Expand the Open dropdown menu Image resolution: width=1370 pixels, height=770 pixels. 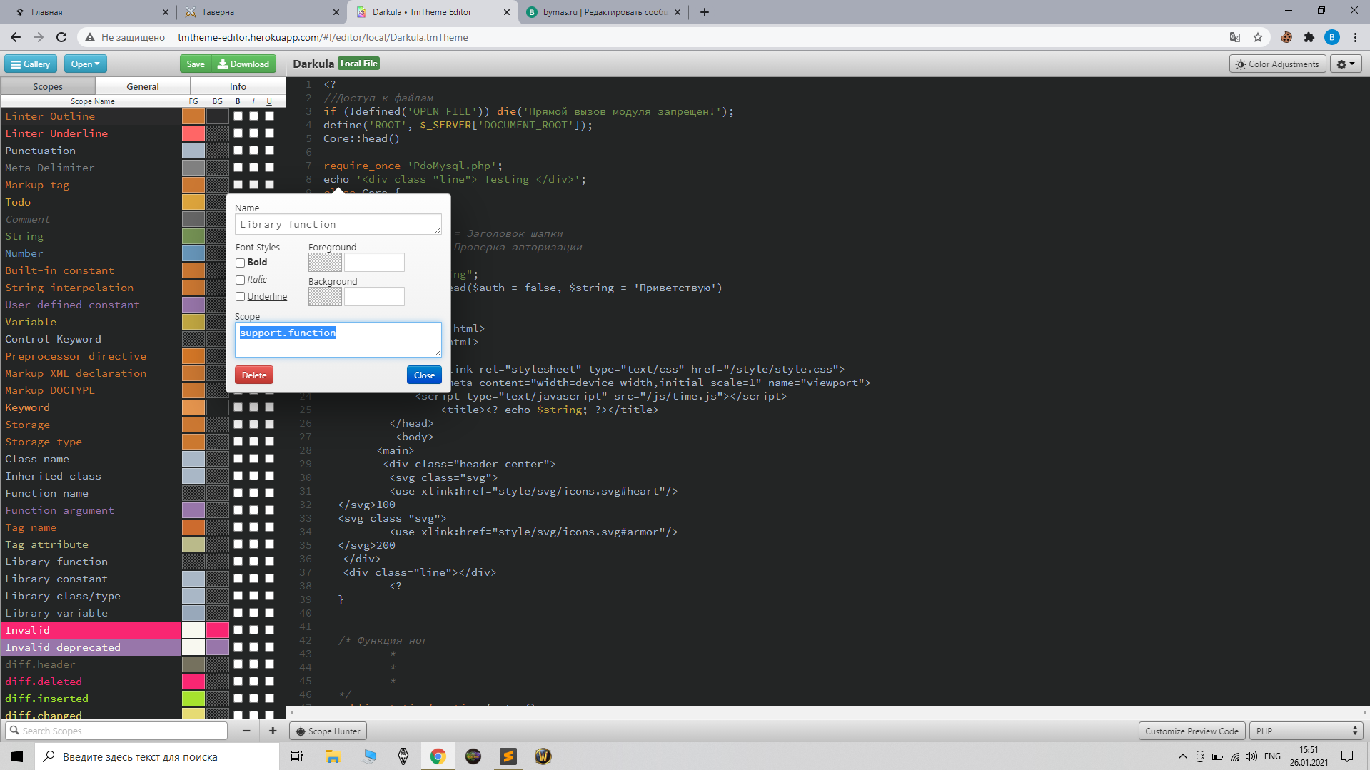pyautogui.click(x=85, y=64)
